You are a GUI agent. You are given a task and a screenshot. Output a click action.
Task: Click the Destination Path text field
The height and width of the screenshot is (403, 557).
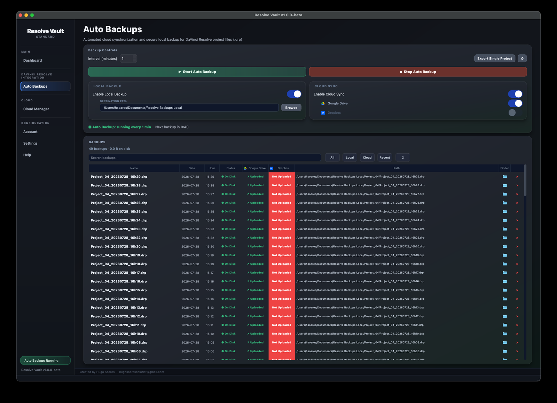(x=189, y=107)
